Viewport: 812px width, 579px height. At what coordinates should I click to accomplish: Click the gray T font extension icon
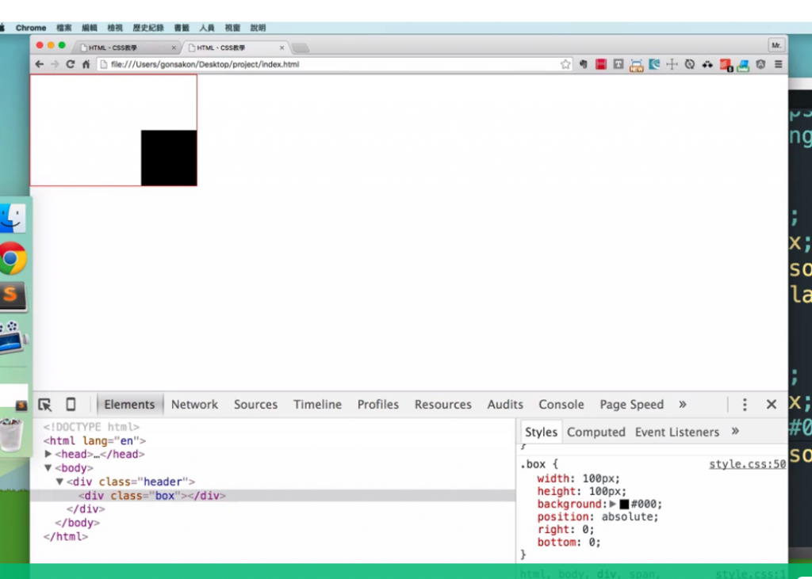point(619,64)
